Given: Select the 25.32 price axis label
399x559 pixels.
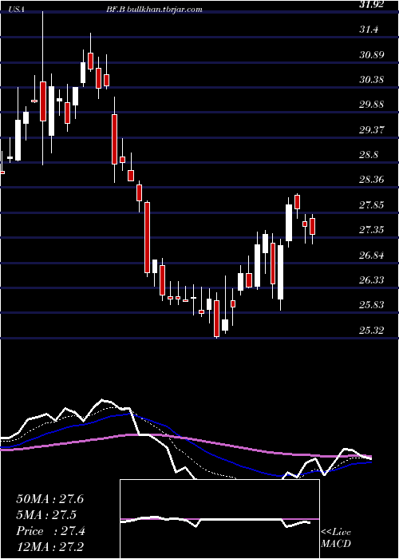Looking at the screenshot, I should click(x=373, y=331).
